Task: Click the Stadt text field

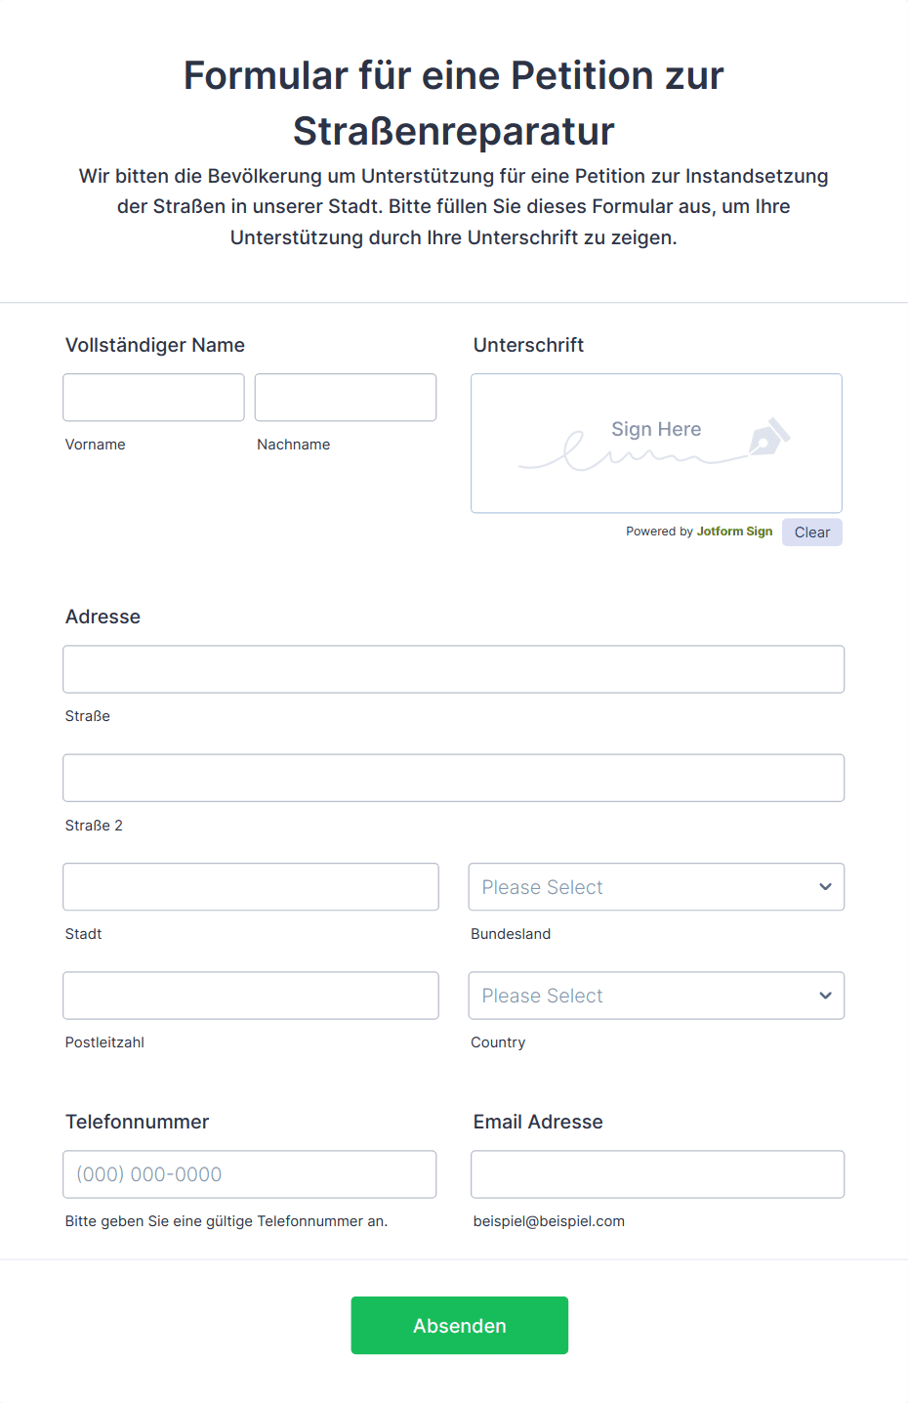Action: pyautogui.click(x=251, y=887)
